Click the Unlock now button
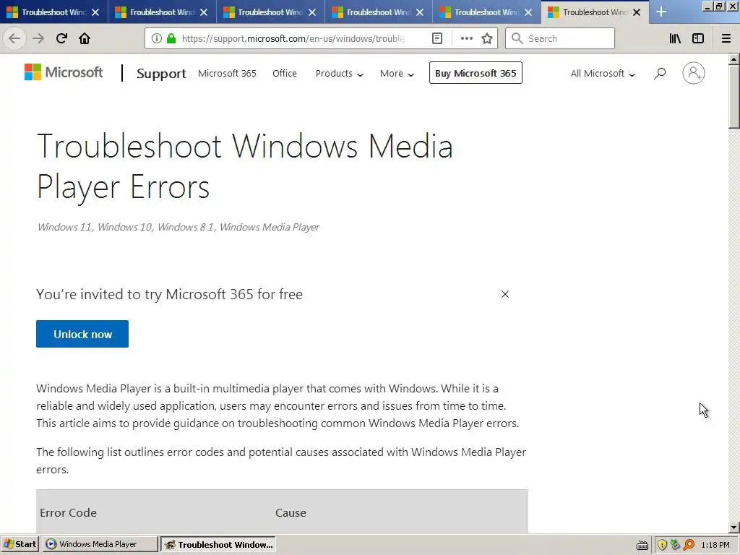The image size is (740, 555). point(82,334)
